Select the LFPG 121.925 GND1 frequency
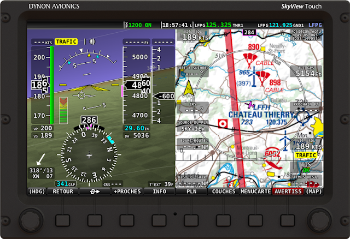This screenshot has width=350, height=239. 281,25
